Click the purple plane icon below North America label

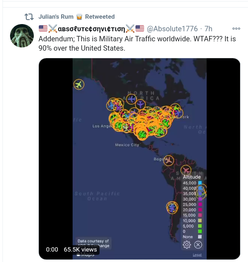pos(140,104)
